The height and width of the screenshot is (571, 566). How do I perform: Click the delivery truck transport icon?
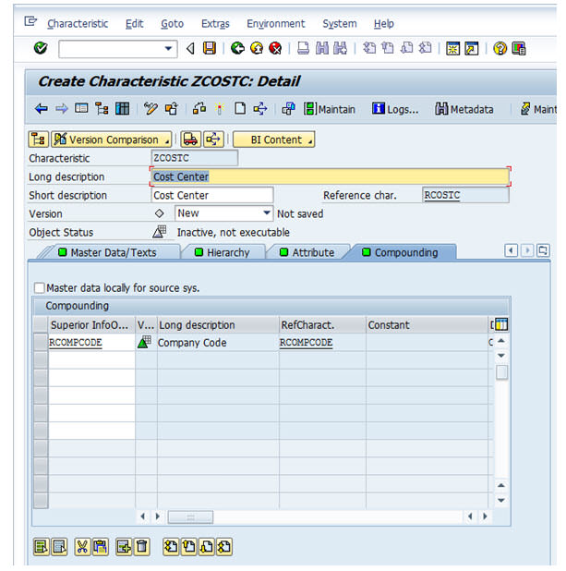click(x=190, y=140)
